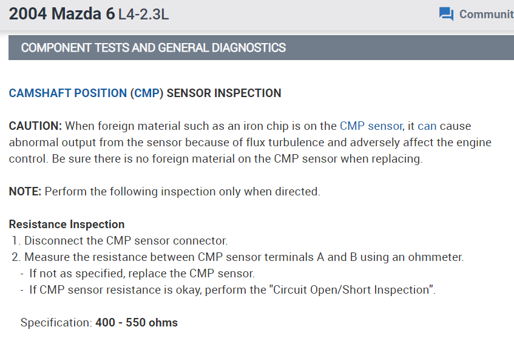Follow the "CAMSHAFT POSITION" hyperlink
The height and width of the screenshot is (338, 514).
[x=68, y=93]
